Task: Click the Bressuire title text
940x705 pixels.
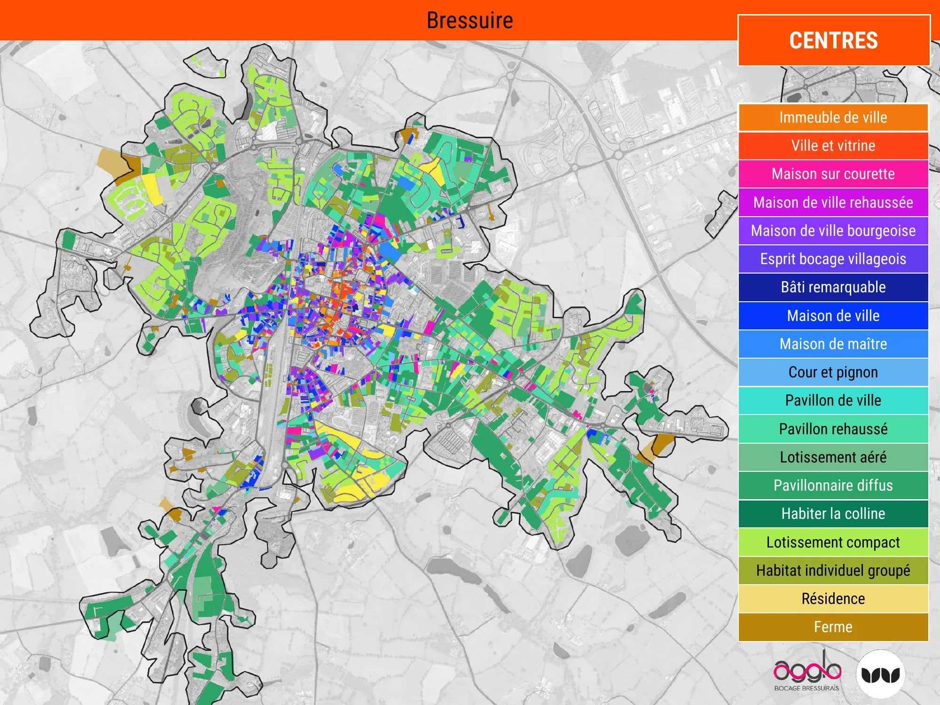Action: (470, 21)
